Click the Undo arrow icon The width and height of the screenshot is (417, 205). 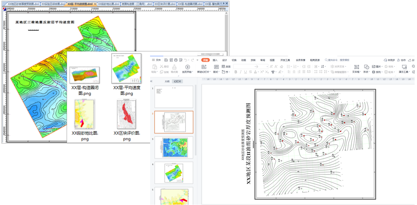coord(186,60)
